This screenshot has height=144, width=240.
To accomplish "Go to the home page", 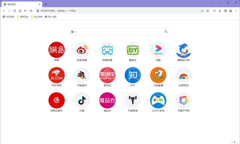I will (x=20, y=11).
